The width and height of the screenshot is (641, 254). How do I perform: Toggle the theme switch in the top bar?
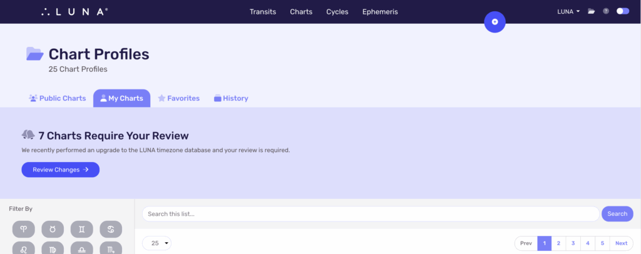[622, 11]
